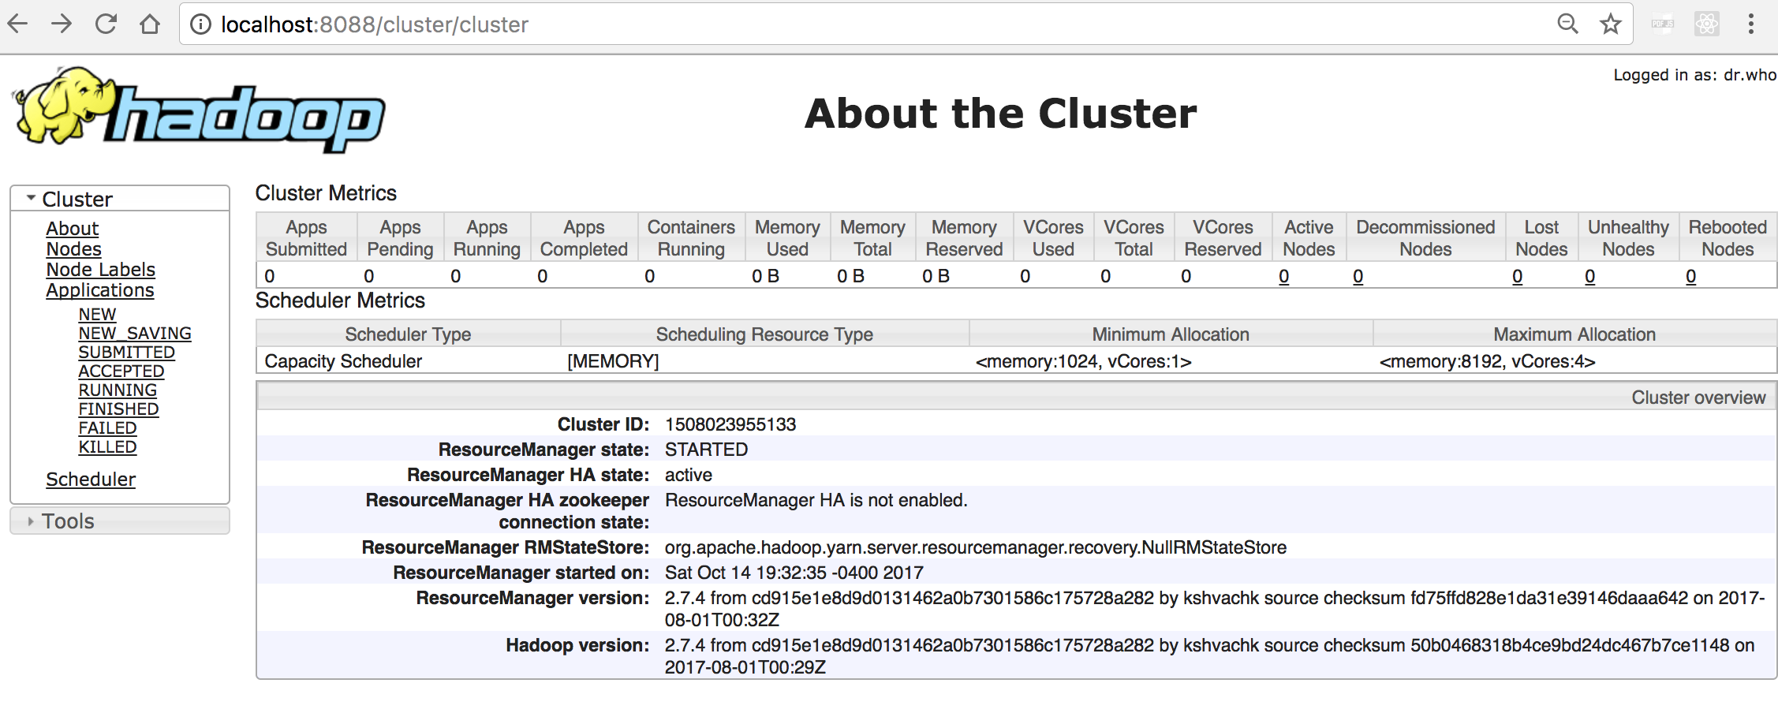Click the ResourceManager version label

tap(532, 598)
